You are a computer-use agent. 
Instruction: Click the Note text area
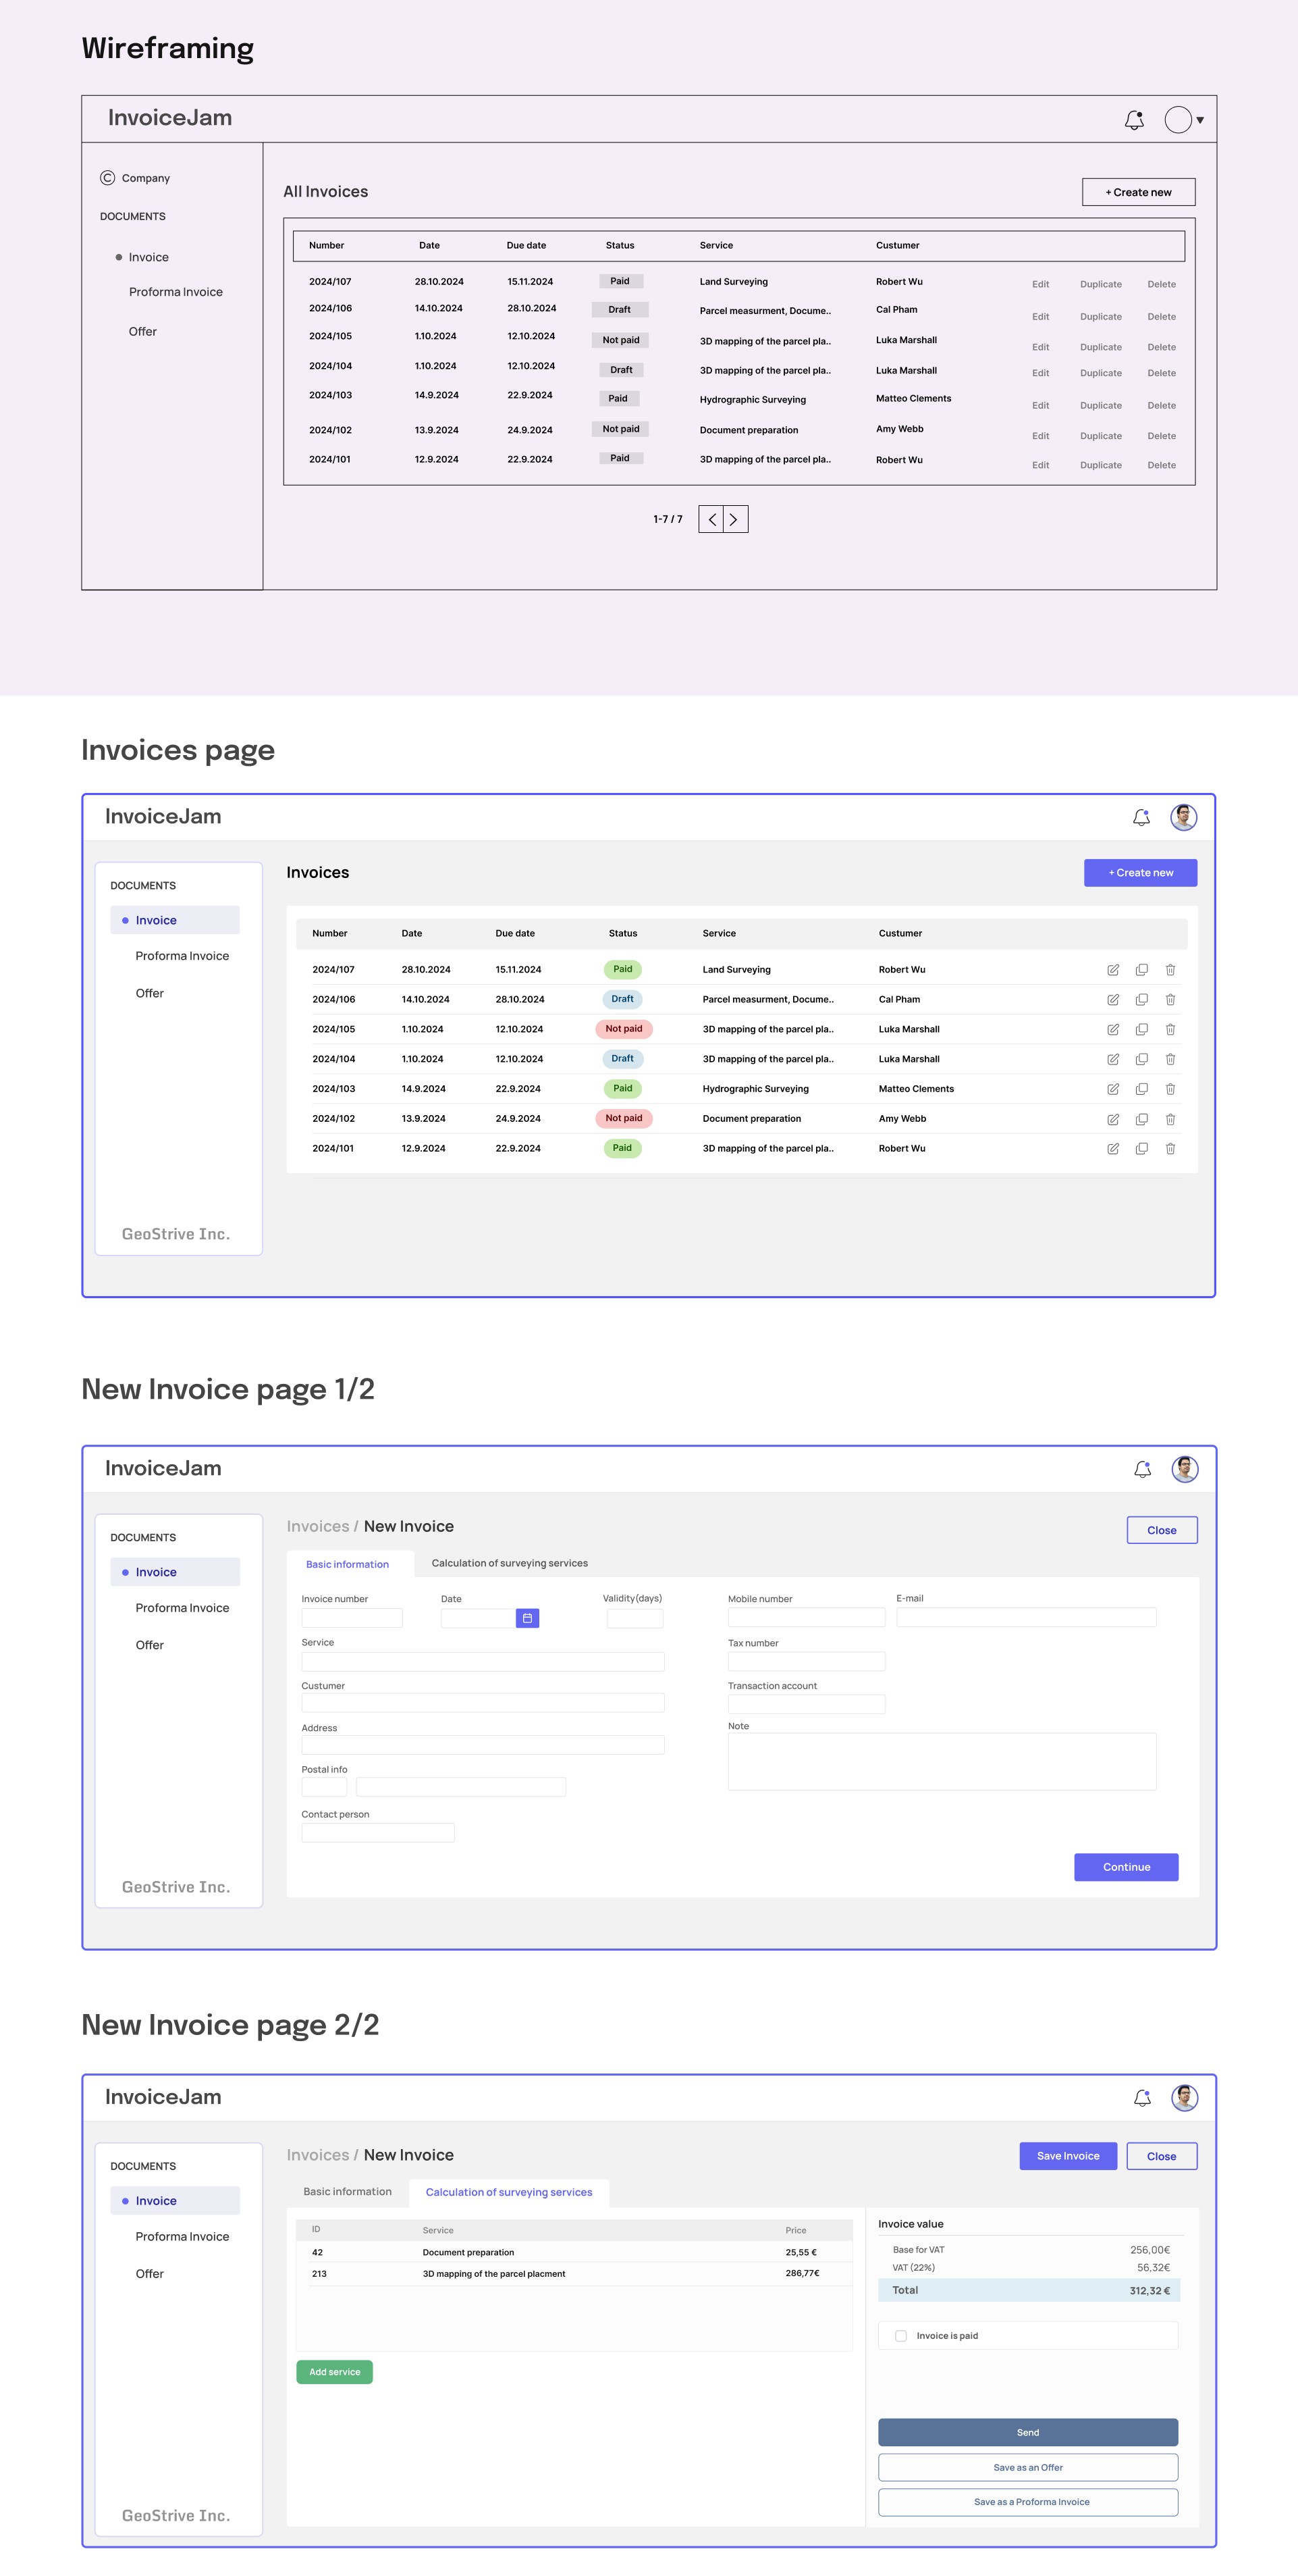(942, 1761)
